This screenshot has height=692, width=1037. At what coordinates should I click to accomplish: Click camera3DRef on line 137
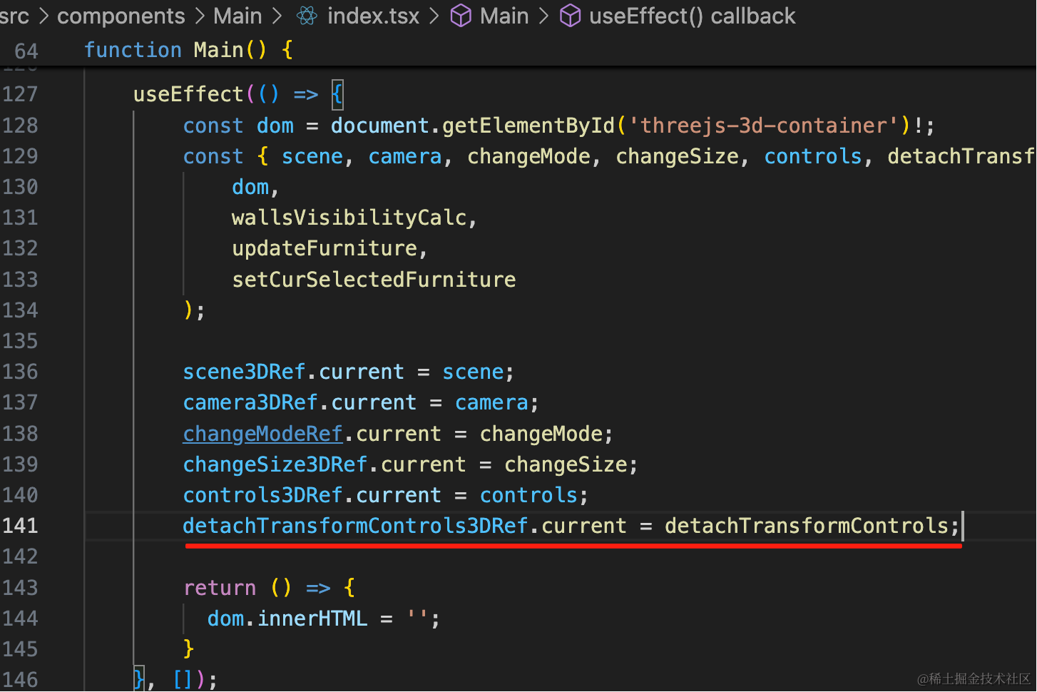pos(250,402)
